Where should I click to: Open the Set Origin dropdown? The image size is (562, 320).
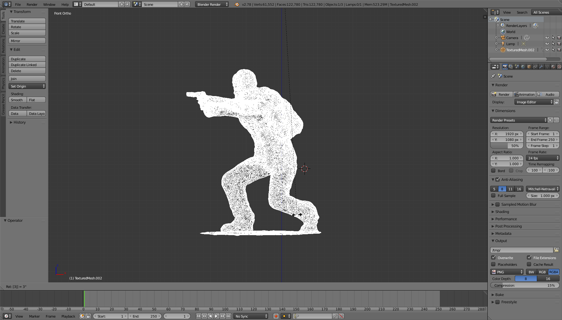coord(27,86)
